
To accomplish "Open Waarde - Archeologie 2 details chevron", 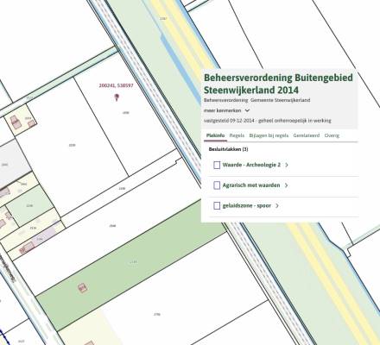I will tap(287, 165).
